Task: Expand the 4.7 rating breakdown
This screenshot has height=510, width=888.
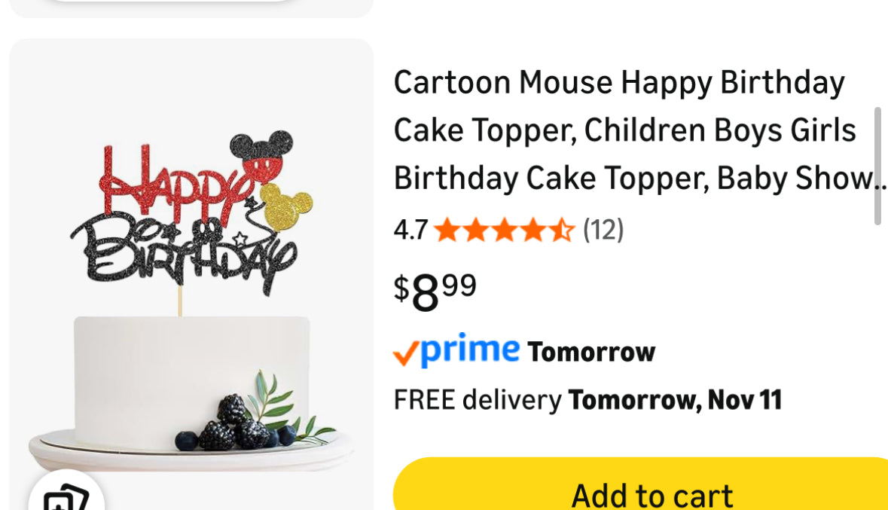Action: (x=410, y=230)
